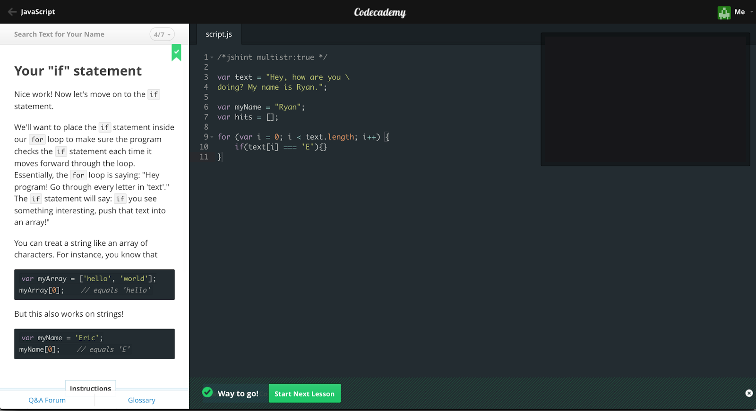The height and width of the screenshot is (411, 756).
Task: Open the Codecademy logo home link
Action: (x=380, y=12)
